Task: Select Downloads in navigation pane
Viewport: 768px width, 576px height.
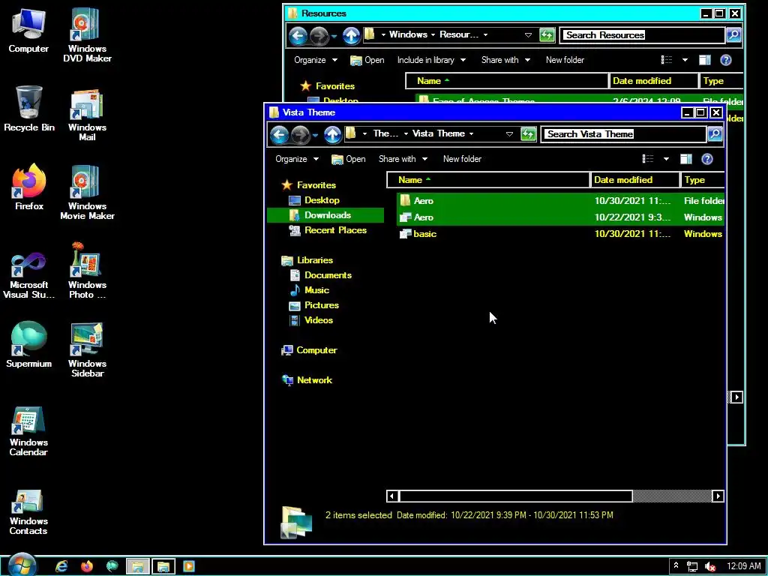Action: pos(325,215)
